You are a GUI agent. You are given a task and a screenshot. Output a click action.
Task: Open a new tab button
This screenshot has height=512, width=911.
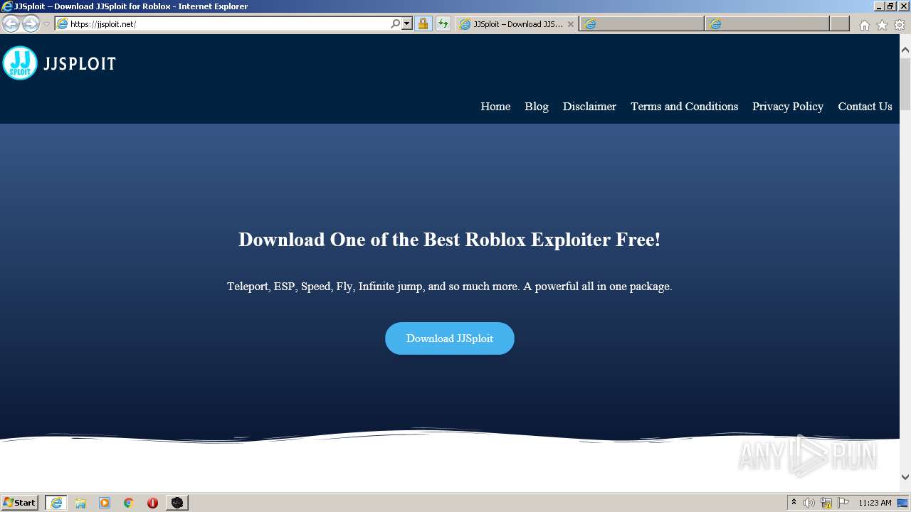tap(840, 24)
